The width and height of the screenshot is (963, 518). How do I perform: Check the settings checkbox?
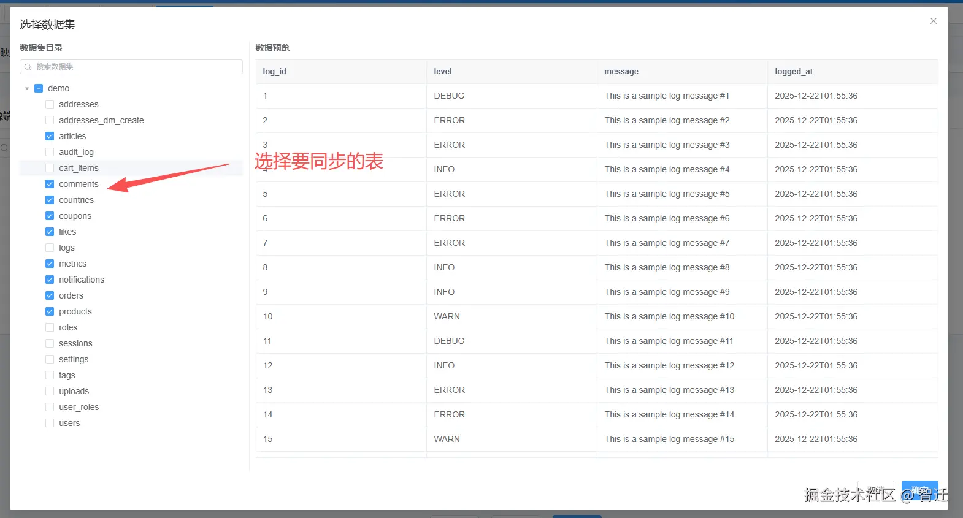50,359
